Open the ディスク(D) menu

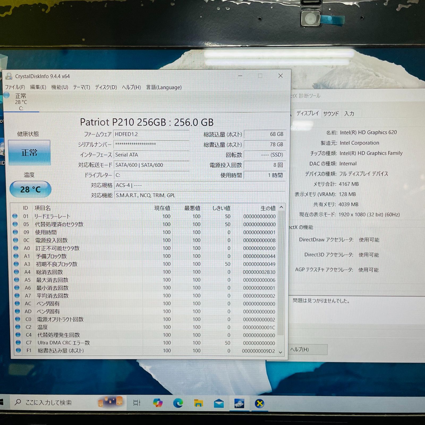pyautogui.click(x=106, y=87)
